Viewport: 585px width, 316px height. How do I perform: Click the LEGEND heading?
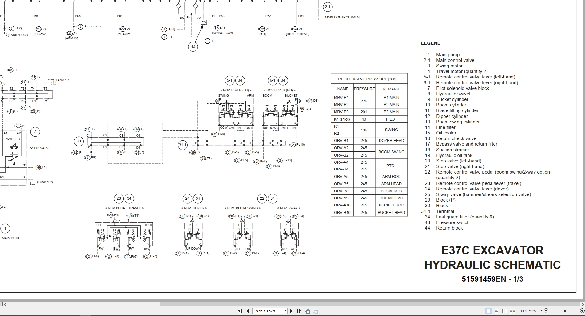[x=431, y=43]
